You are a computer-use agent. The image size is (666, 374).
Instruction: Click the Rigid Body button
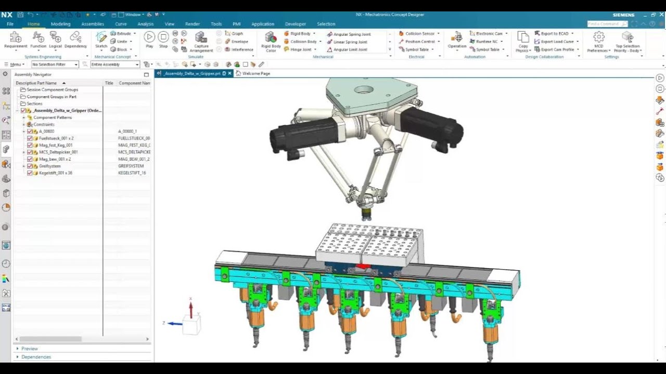click(297, 33)
